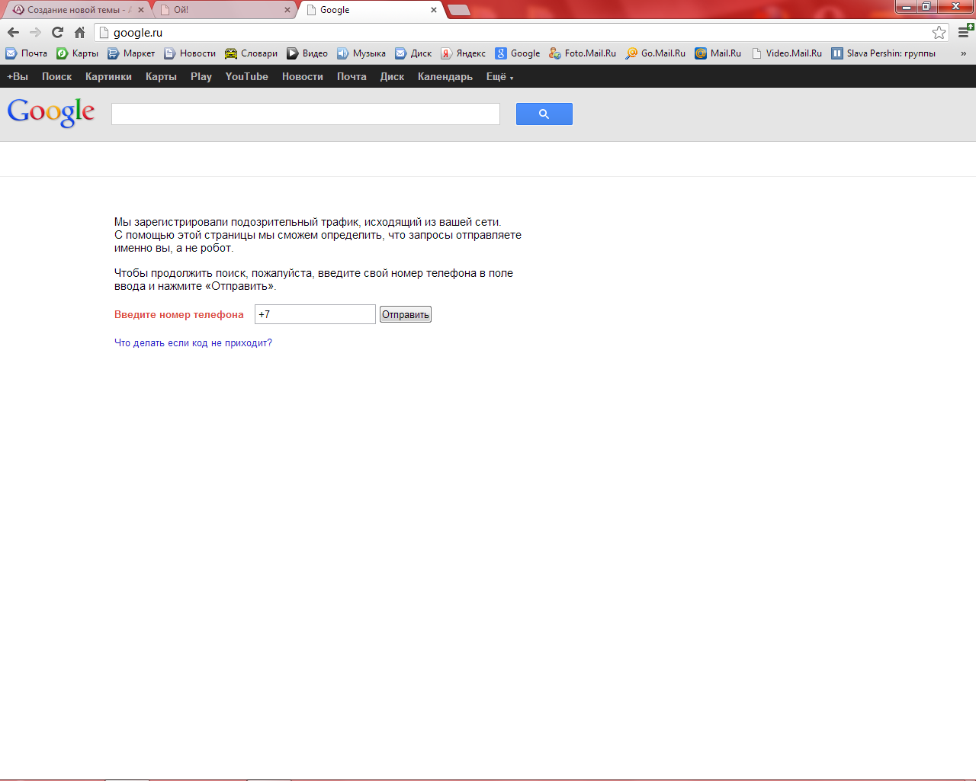Open Почта in the black Google bar
The image size is (976, 781).
[x=352, y=76]
